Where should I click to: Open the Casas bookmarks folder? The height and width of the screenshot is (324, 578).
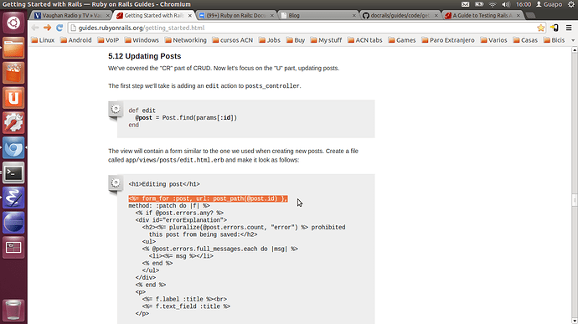[525, 40]
